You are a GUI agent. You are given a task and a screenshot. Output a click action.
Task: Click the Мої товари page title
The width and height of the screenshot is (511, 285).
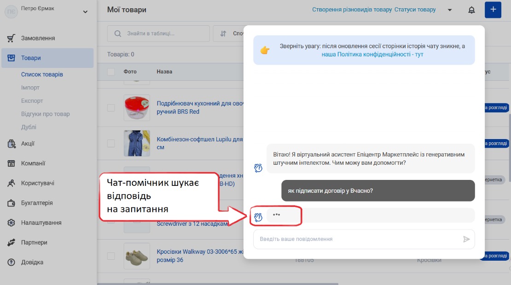tap(127, 10)
